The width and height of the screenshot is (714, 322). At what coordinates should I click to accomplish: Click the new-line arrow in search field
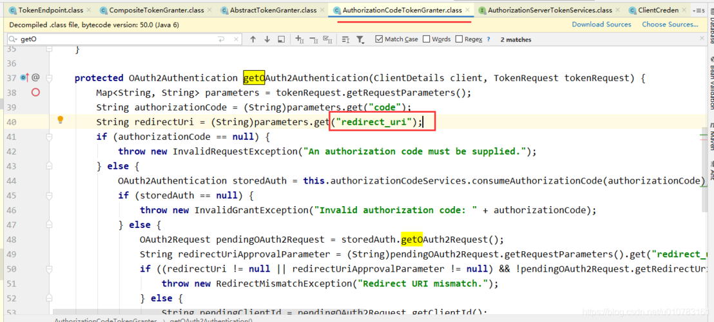222,39
